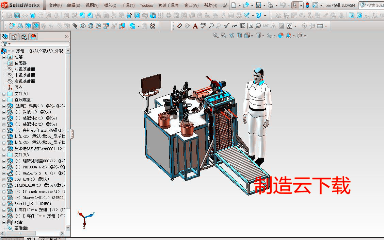
Task: Open the 迈迪工具集 menu
Action: (169, 5)
